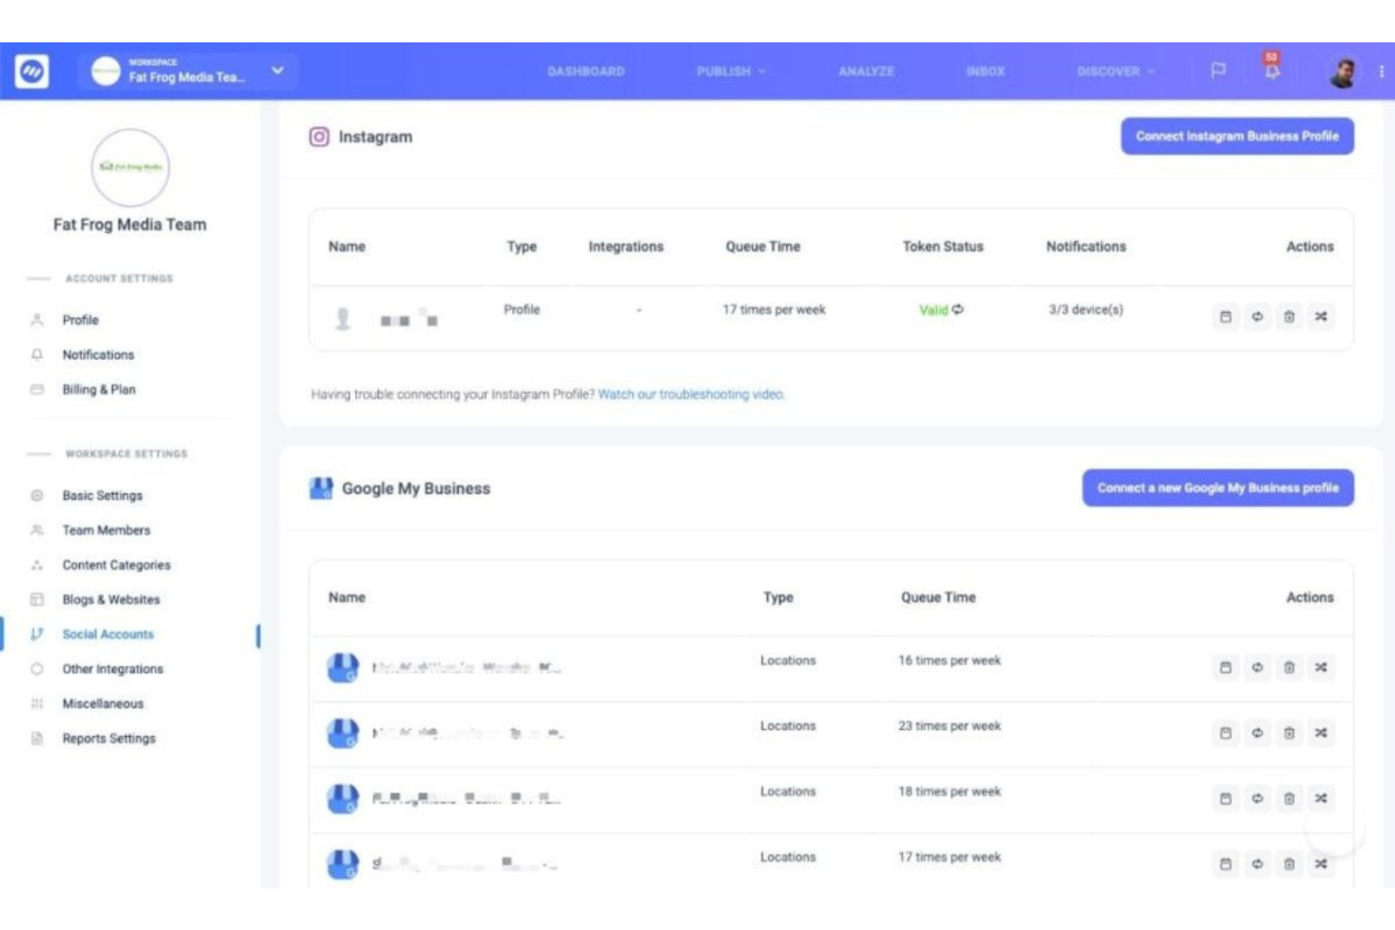Click the Google location avatar in the 18 times row
Screen dimensions: 1395x930
[342, 798]
